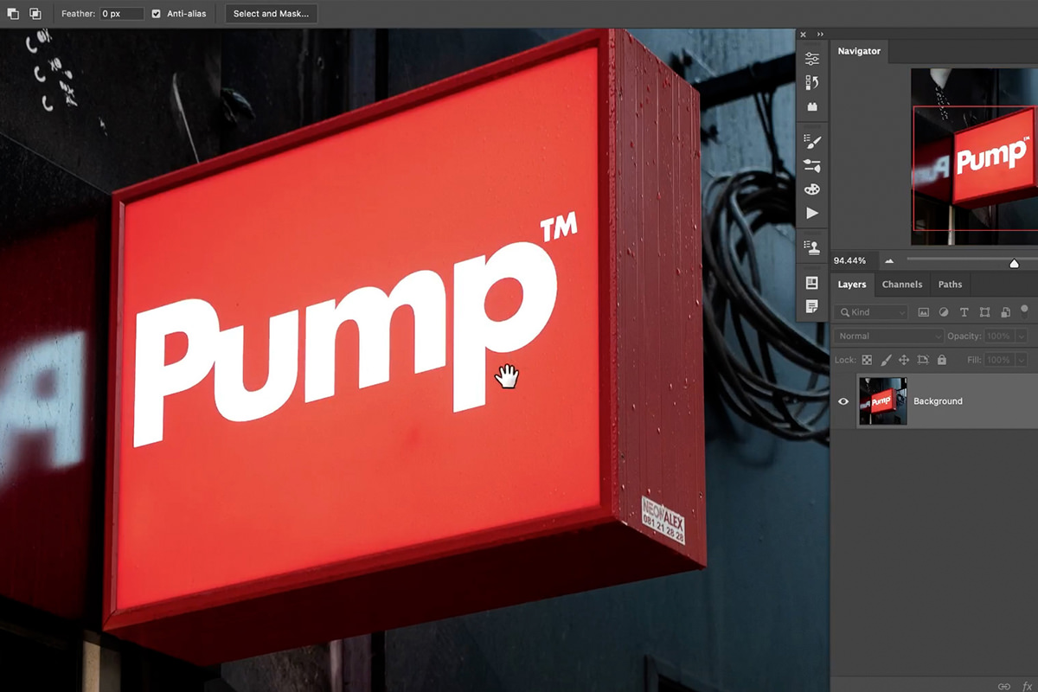Hide the Background layer with eye icon
This screenshot has height=692, width=1038.
tap(843, 401)
